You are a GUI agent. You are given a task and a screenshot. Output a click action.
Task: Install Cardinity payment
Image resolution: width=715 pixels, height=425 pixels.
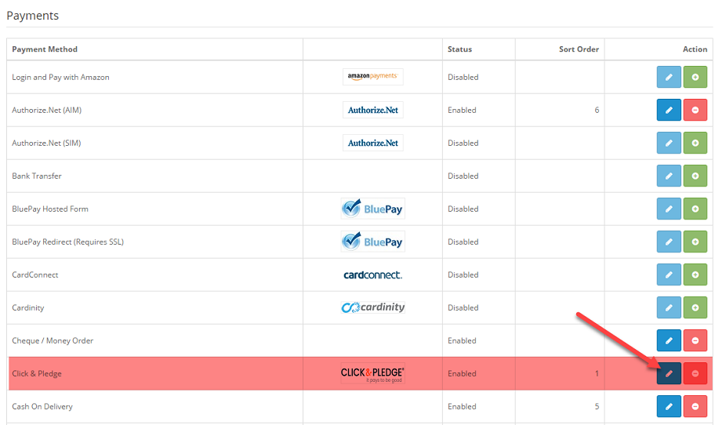pos(695,307)
